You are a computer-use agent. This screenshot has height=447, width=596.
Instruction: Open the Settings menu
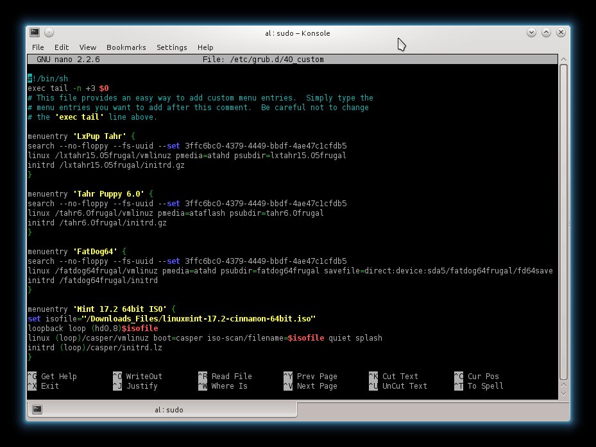(172, 47)
